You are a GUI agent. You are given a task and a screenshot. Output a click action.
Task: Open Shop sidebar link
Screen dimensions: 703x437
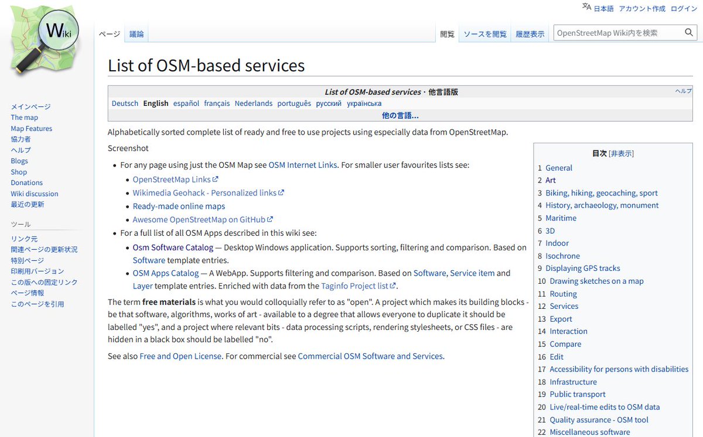click(x=19, y=172)
